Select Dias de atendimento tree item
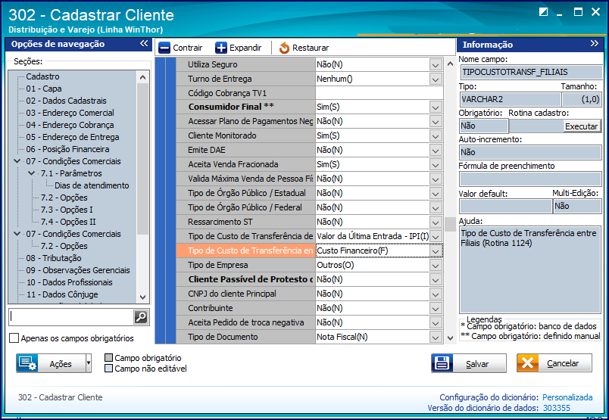 pos(92,185)
